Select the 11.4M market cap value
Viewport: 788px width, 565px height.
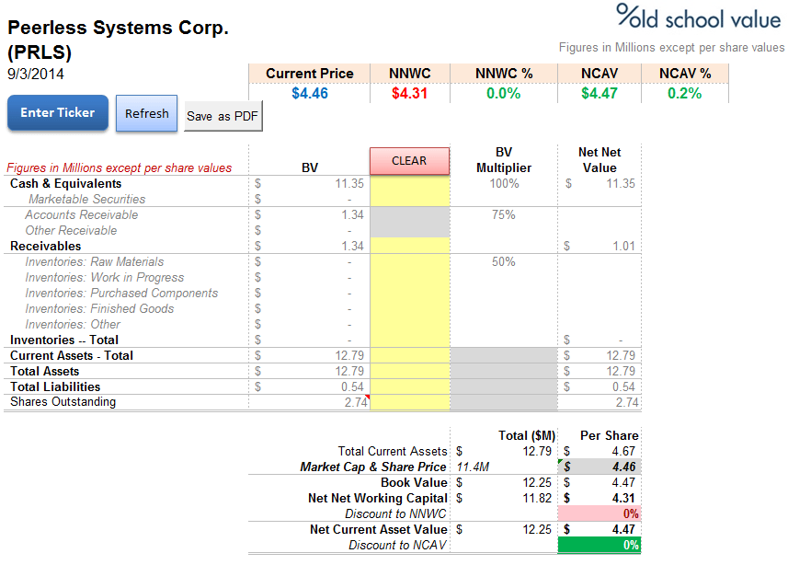tap(473, 467)
